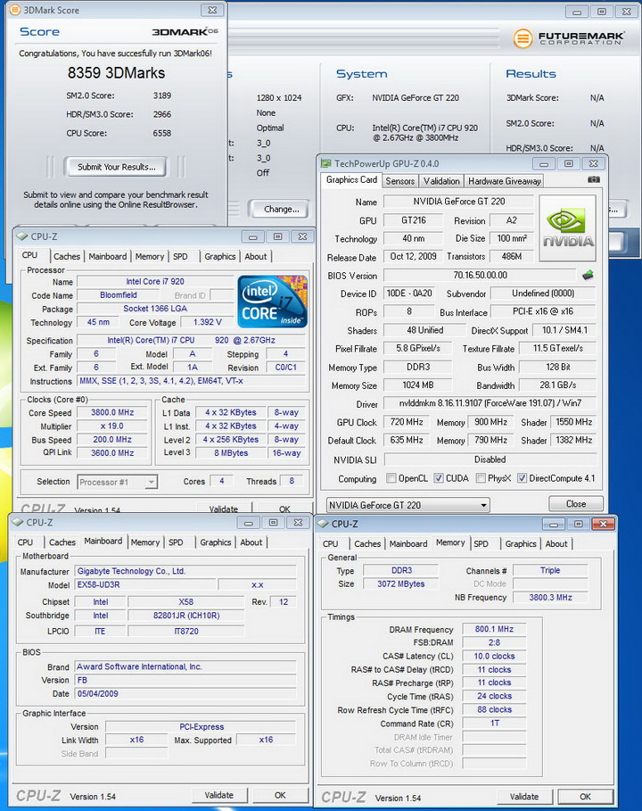642x811 pixels.
Task: Click the Southbridge 82801JR (ICH10R) value
Action: click(x=186, y=616)
